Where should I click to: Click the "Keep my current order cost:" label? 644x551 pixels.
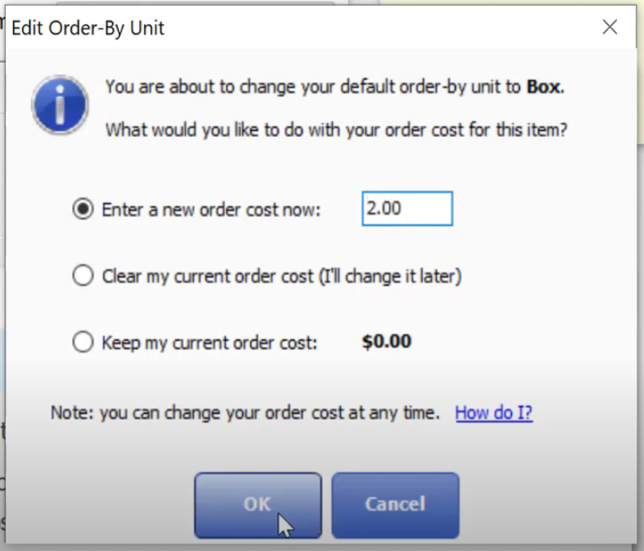210,343
